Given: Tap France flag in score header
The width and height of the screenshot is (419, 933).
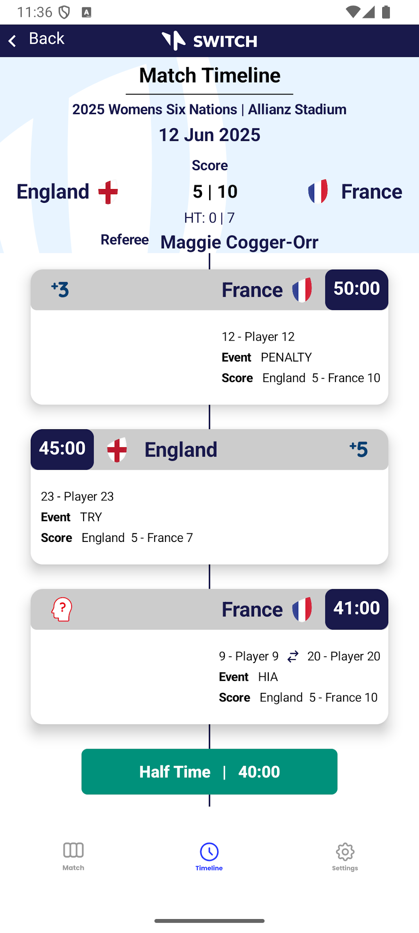Looking at the screenshot, I should click(318, 191).
